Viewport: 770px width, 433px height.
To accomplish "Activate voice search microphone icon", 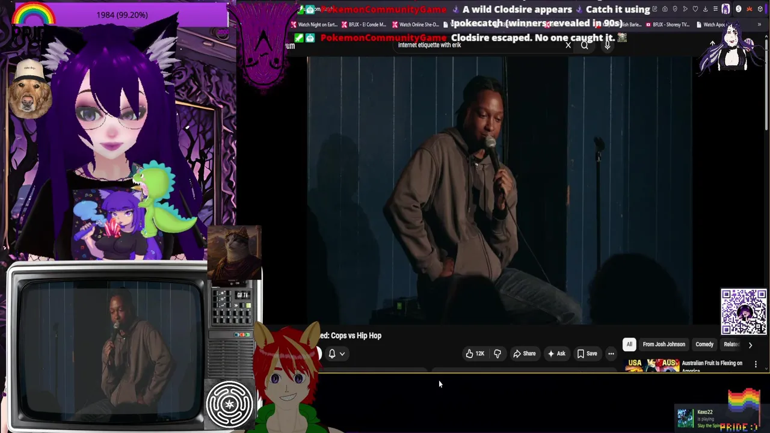I will click(608, 45).
